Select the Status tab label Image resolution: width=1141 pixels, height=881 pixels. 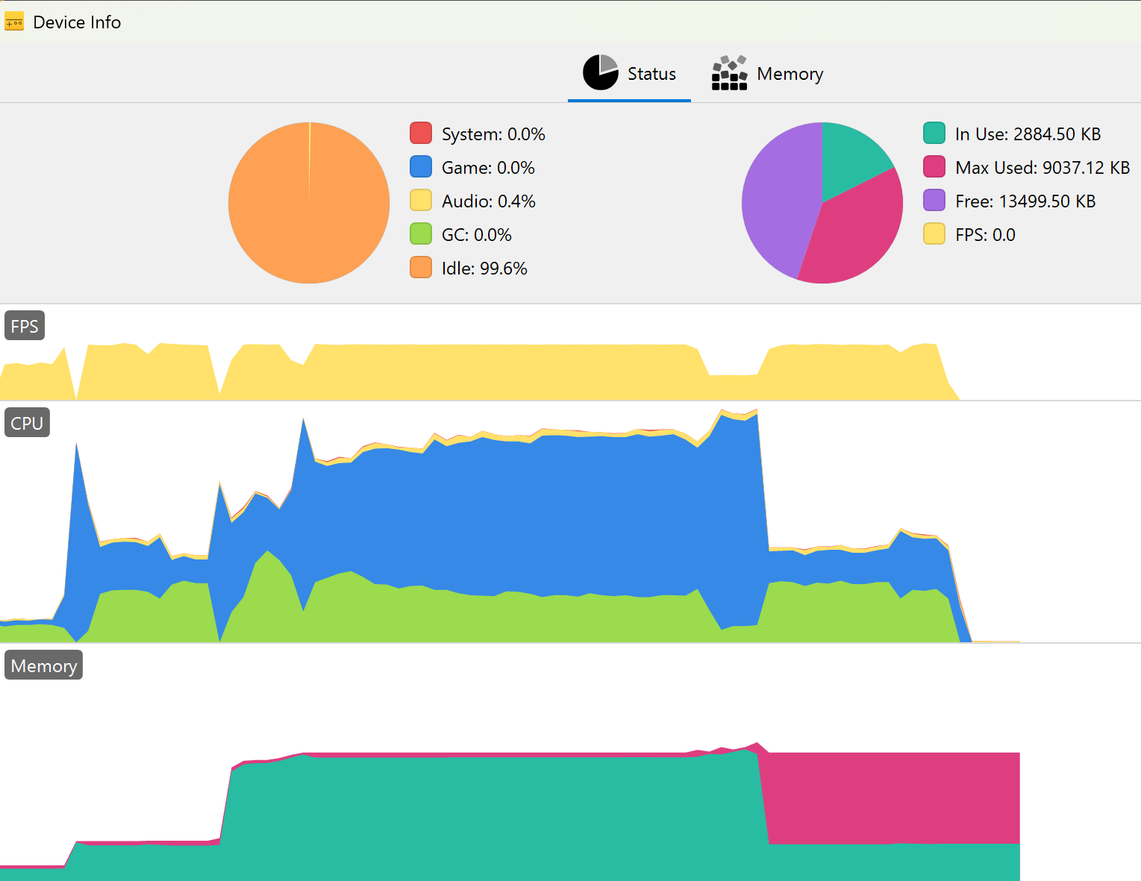[651, 74]
